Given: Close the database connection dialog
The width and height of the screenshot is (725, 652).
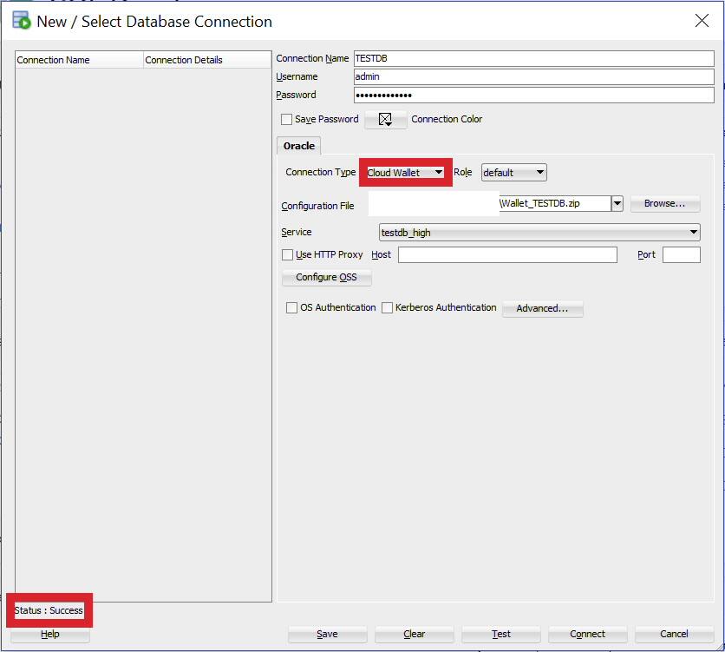Looking at the screenshot, I should (x=702, y=20).
